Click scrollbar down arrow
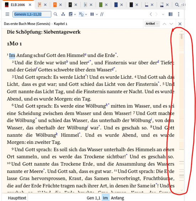 point(182,190)
